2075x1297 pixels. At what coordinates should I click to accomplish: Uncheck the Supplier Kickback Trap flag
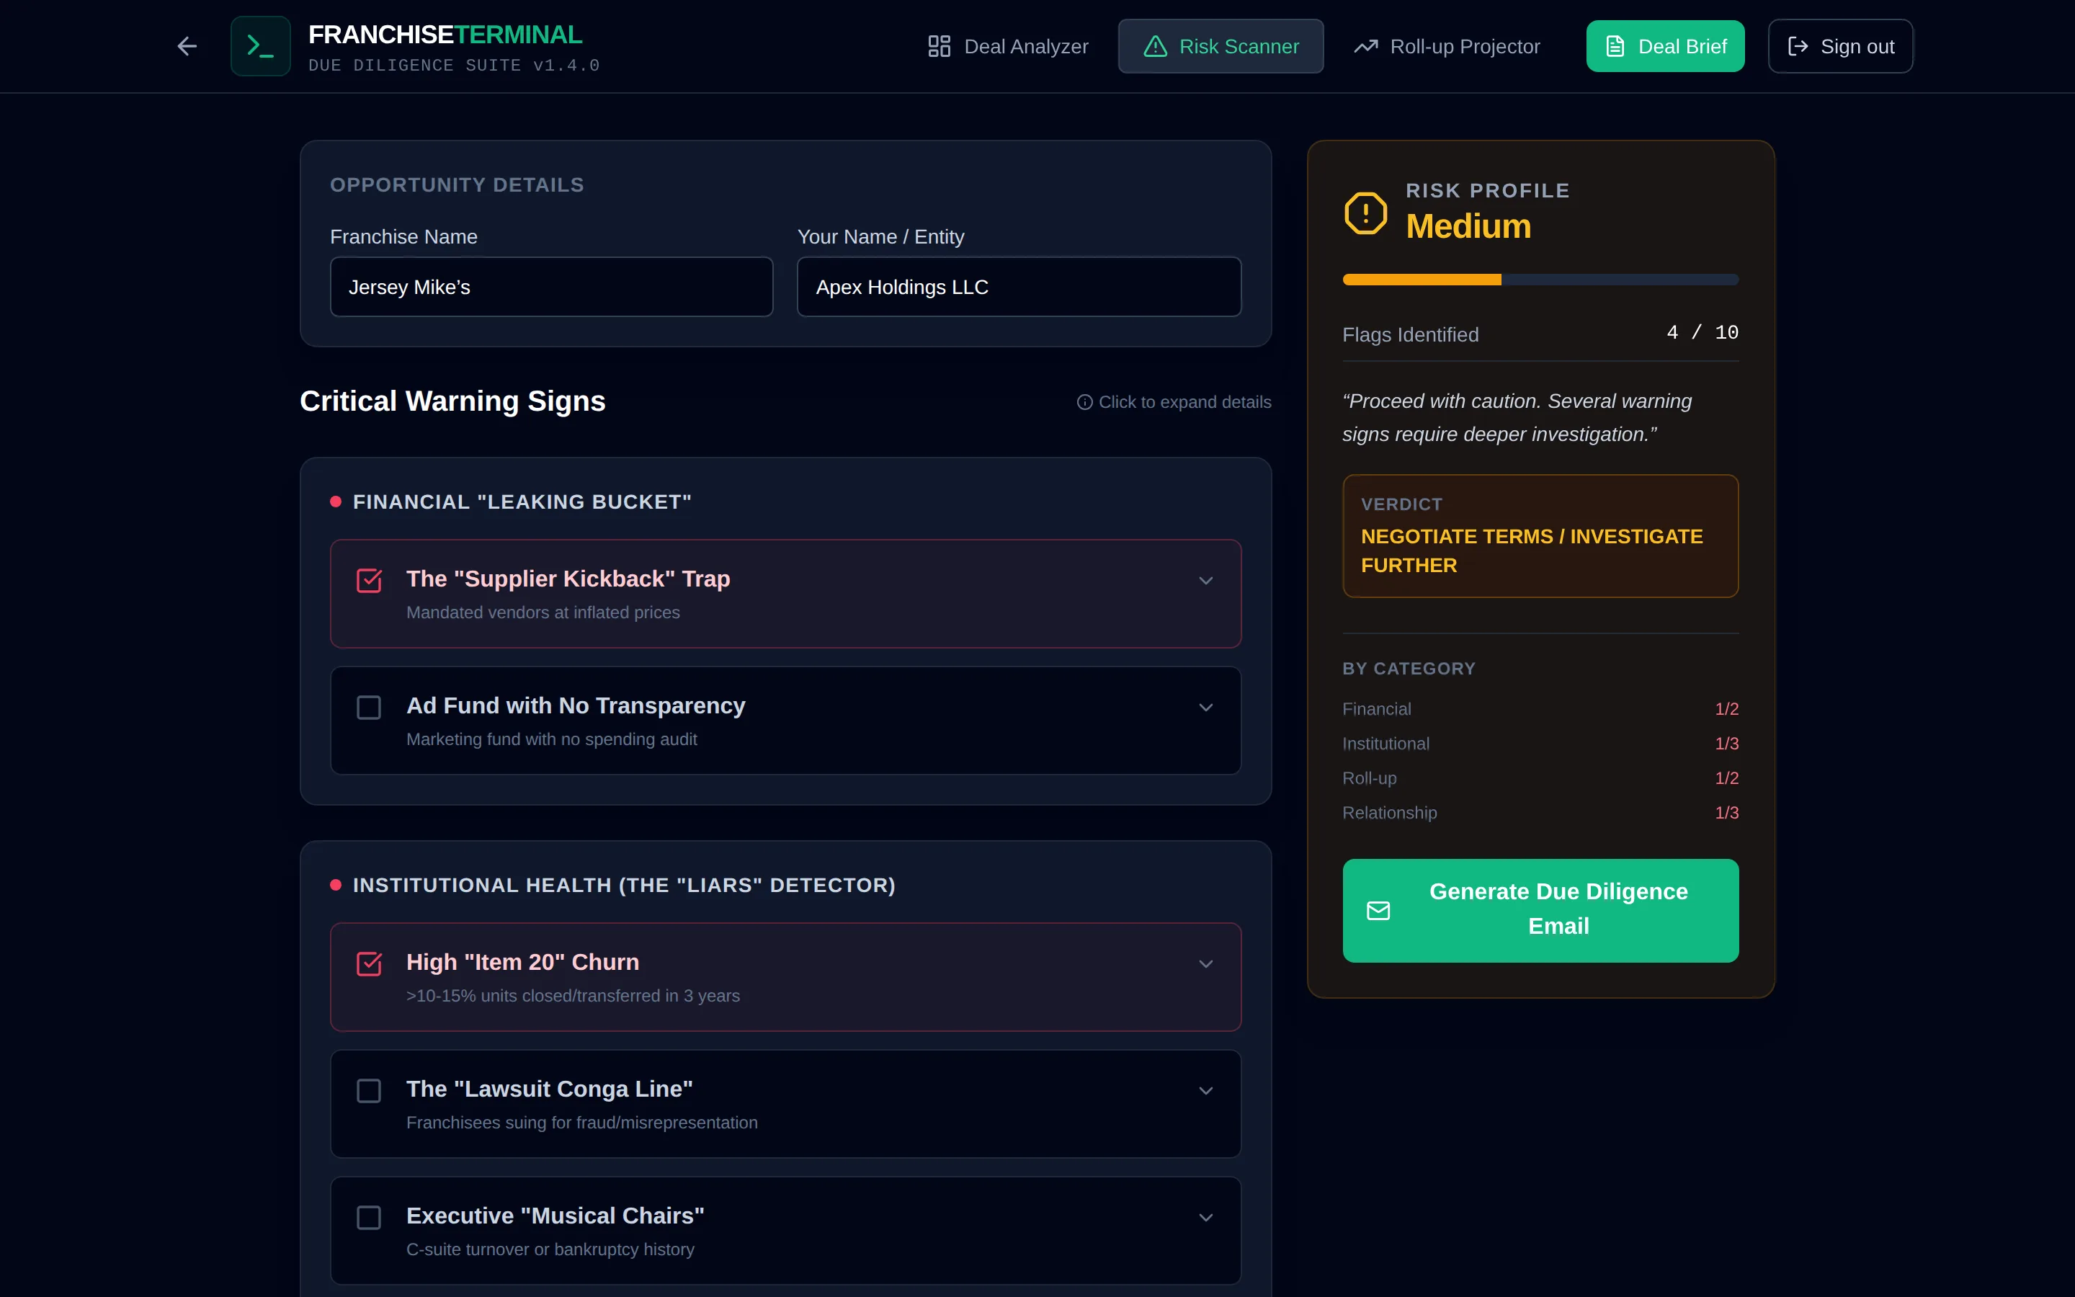[369, 581]
